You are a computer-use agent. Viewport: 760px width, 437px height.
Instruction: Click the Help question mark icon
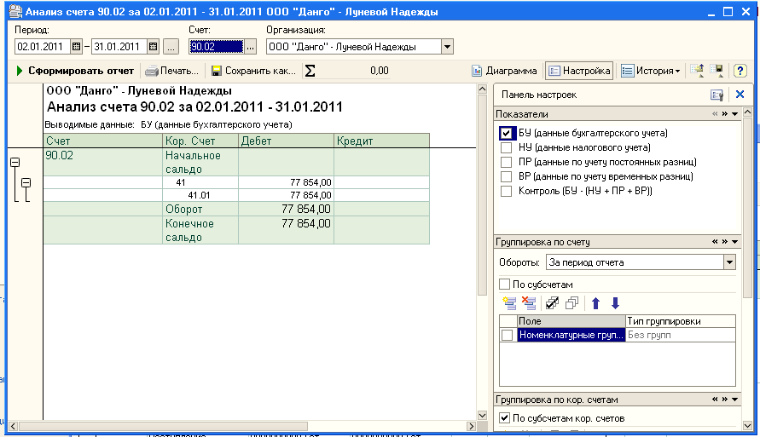[x=740, y=71]
